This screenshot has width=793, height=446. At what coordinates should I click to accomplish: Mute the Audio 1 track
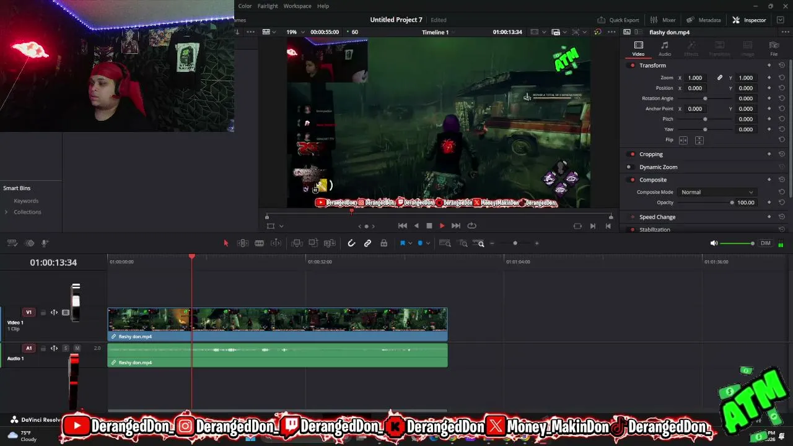point(77,348)
